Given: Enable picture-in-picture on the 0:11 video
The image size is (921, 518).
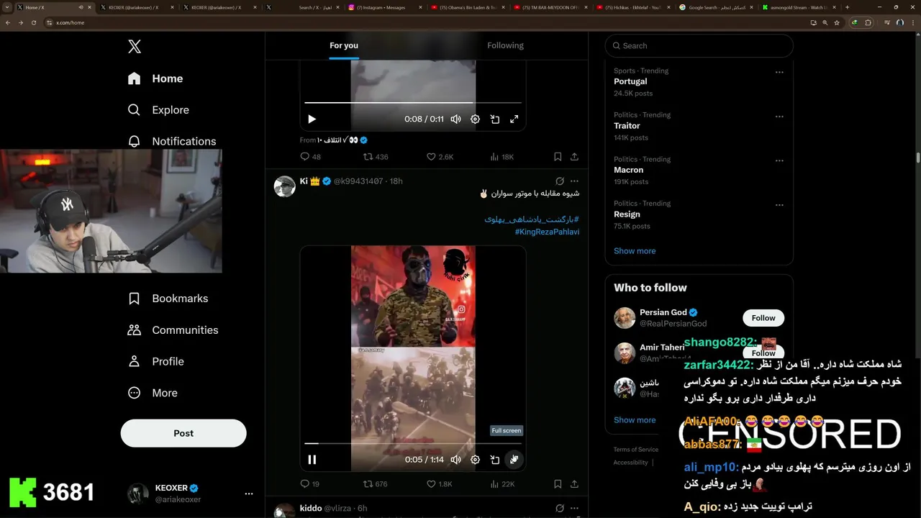Looking at the screenshot, I should pos(495,119).
